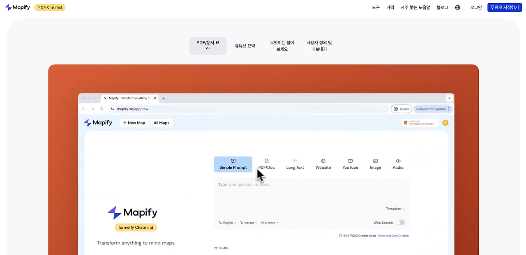526x255 pixels.
Task: Open 자주 찾는 도움말
Action: pyautogui.click(x=415, y=7)
